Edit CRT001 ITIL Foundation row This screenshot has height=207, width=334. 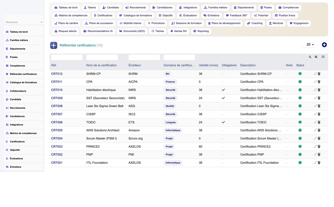click(x=315, y=163)
